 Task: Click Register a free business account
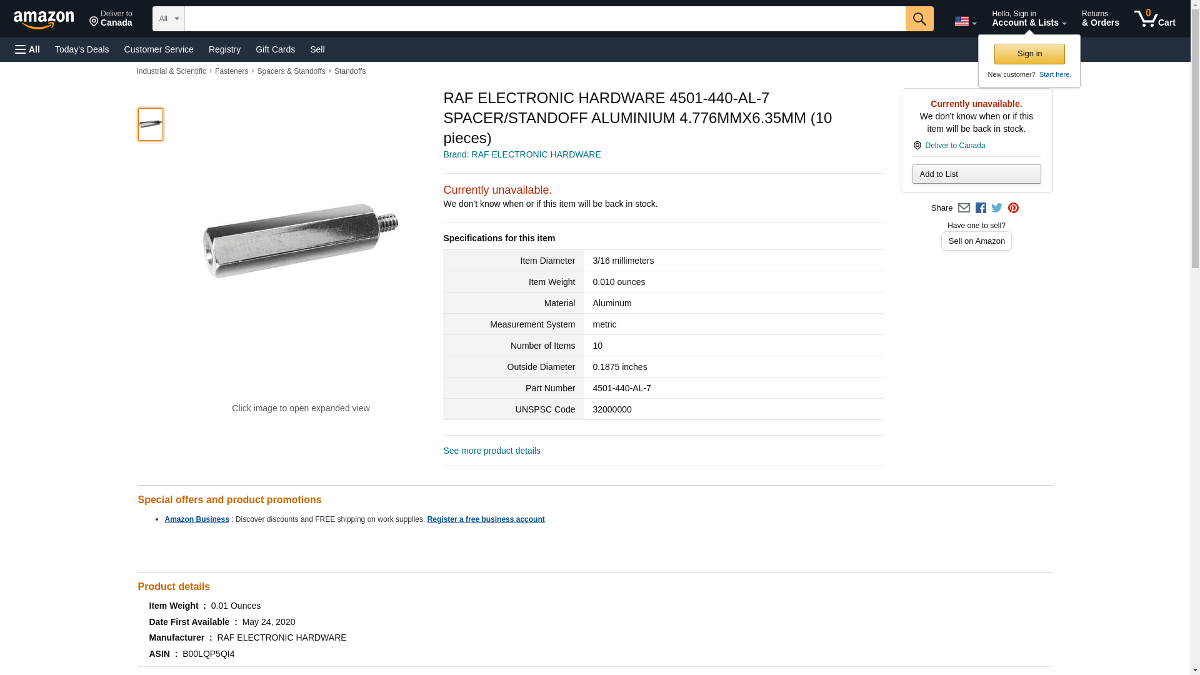pos(486,519)
